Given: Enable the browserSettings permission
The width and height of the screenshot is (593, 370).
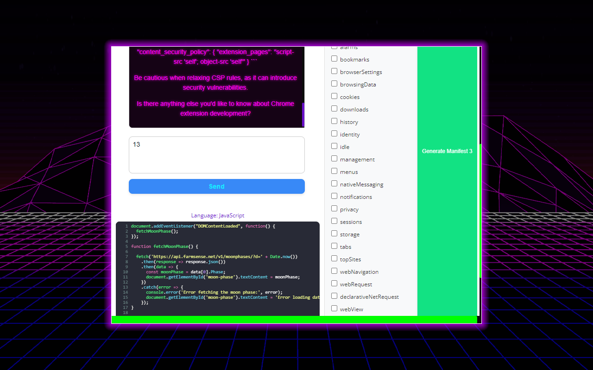Looking at the screenshot, I should 334,71.
